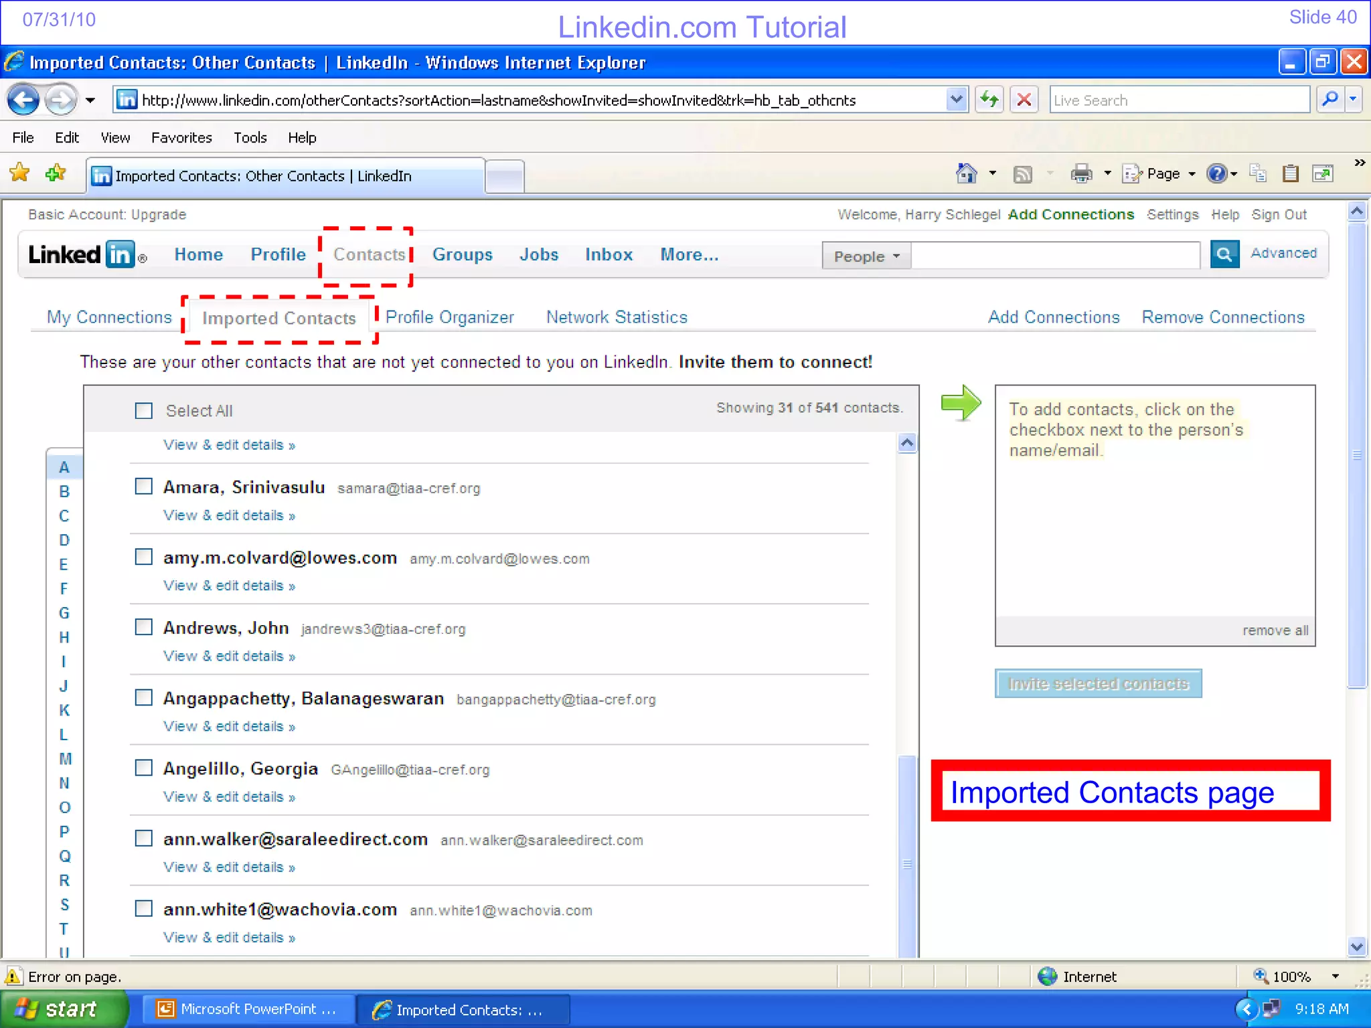The width and height of the screenshot is (1371, 1028).
Task: Click the Live Search magnifier icon
Action: pos(1330,100)
